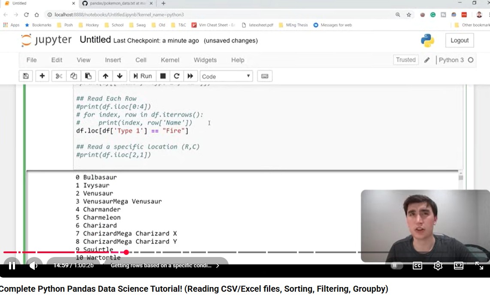This screenshot has width=490, height=296.
Task: Insert a new cell below with the plus icon
Action: click(x=42, y=76)
